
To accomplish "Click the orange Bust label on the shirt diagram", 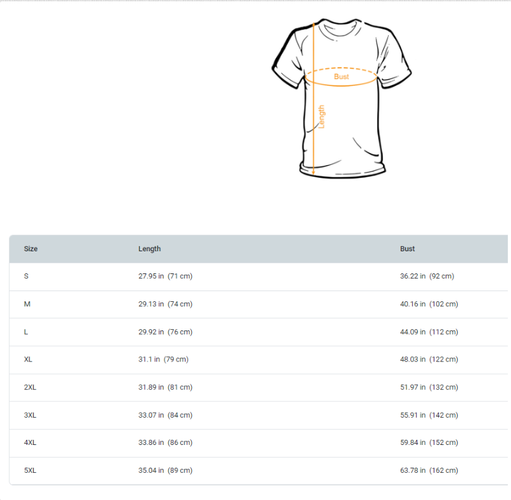I will pos(341,77).
